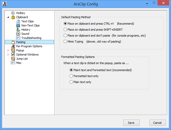Select the SHIFT+INSERT pasting method
Image resolution: width=171 pixels, height=130 pixels.
click(65, 30)
